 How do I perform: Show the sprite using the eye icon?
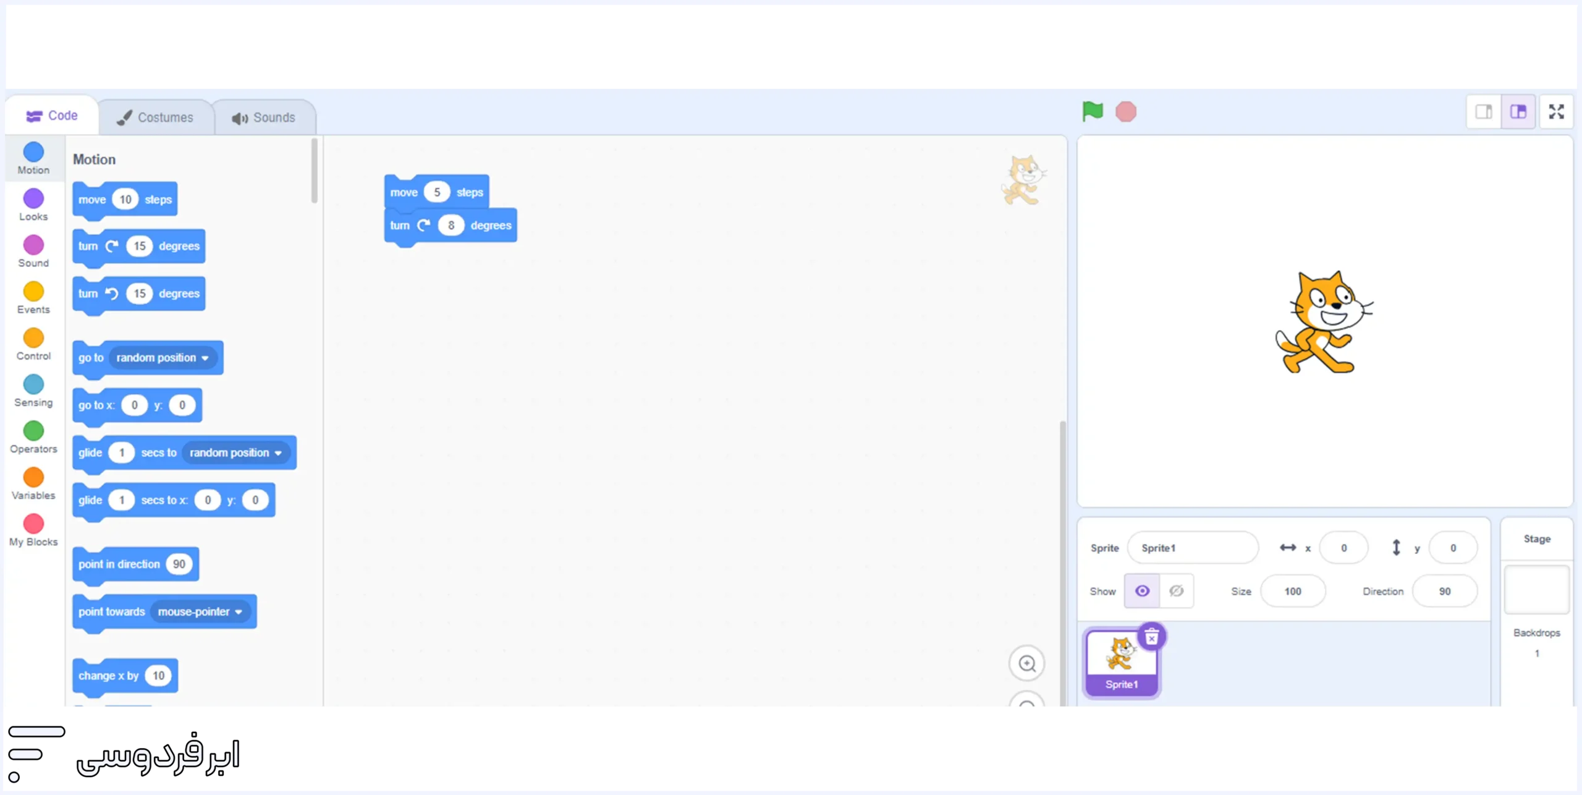point(1142,591)
